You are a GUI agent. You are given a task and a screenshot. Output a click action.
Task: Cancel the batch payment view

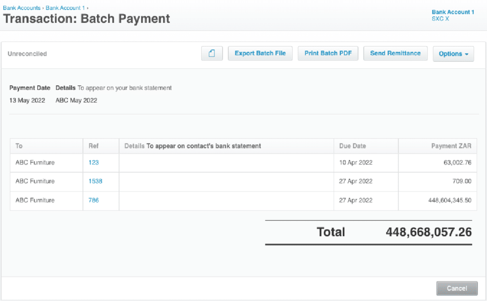457,288
